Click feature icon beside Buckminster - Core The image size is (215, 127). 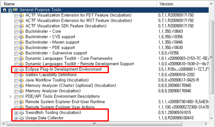tap(21, 31)
